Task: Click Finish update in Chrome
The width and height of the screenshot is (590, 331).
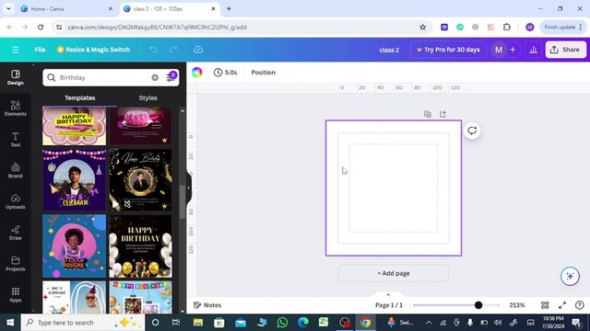Action: (563, 27)
